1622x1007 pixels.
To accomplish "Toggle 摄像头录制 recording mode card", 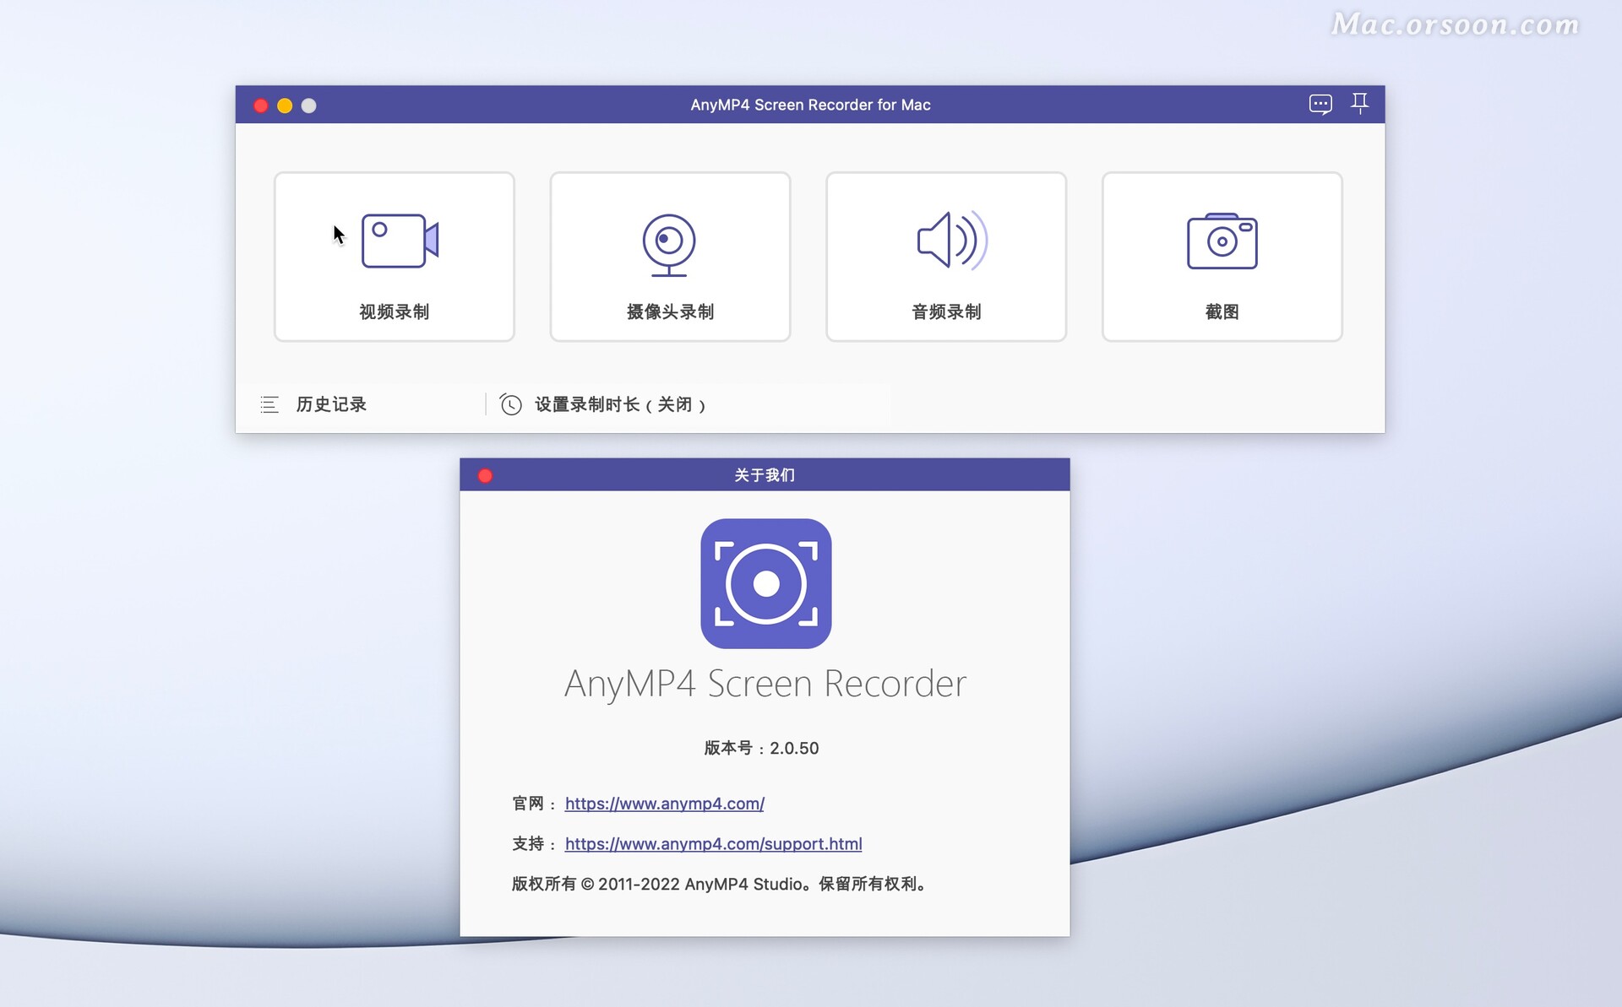I will [670, 257].
